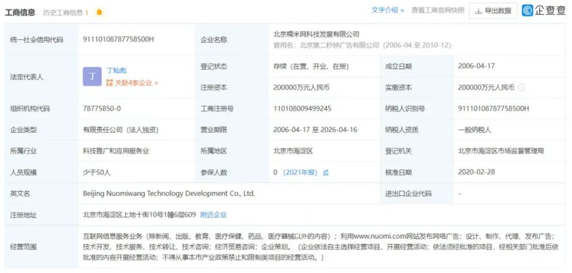
Task: Open the 文字介绍 link
Action: tap(387, 10)
